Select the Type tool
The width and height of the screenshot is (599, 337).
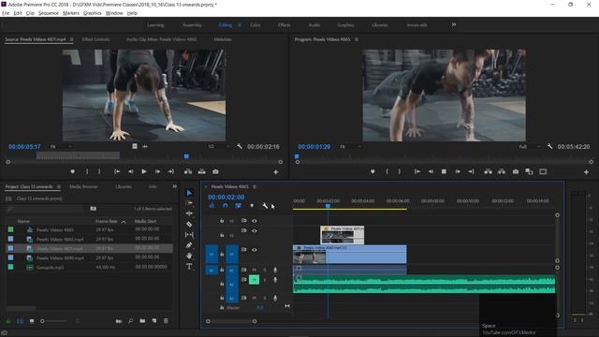pos(189,266)
